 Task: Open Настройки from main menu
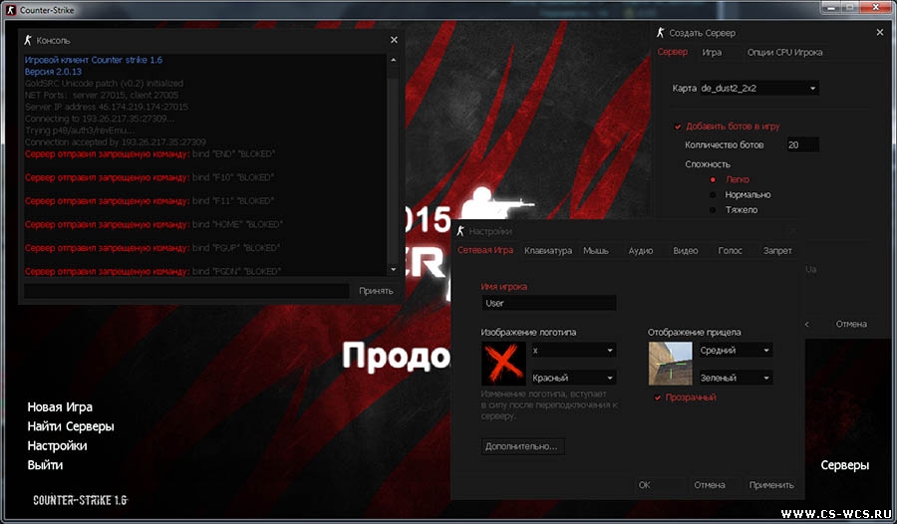[57, 445]
